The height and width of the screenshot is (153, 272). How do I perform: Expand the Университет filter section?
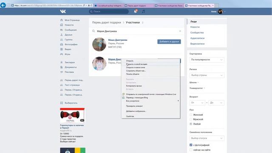(x=197, y=88)
